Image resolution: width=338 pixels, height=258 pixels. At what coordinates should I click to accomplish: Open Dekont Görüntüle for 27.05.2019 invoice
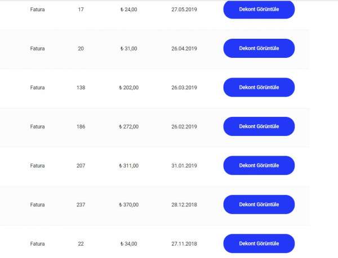tap(259, 10)
